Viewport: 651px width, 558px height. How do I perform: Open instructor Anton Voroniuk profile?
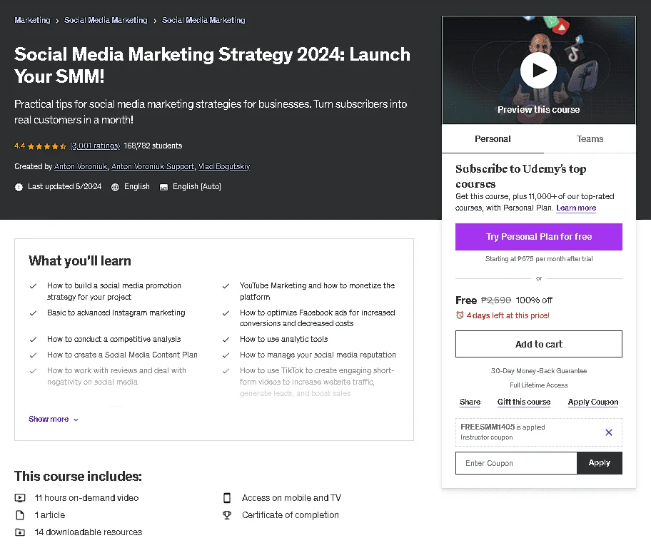[81, 166]
